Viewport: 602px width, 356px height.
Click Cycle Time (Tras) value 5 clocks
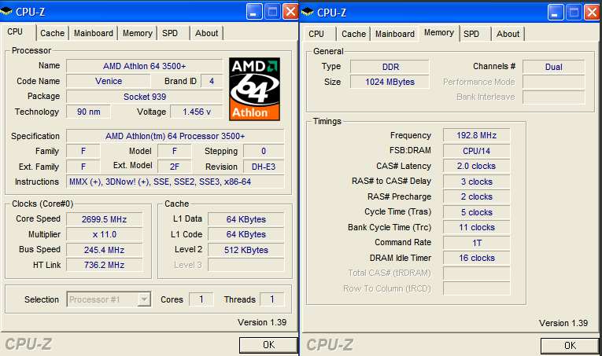coord(476,212)
